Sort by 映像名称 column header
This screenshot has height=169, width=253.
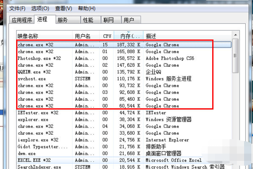[x=44, y=36]
